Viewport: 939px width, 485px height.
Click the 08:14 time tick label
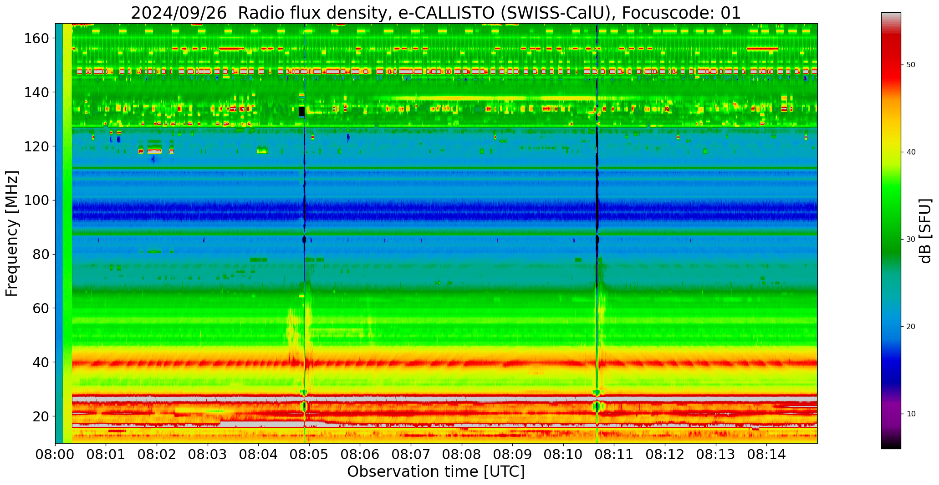click(766, 455)
